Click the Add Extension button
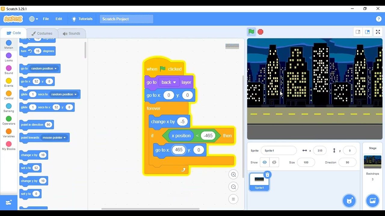The height and width of the screenshot is (216, 385). [x=9, y=202]
